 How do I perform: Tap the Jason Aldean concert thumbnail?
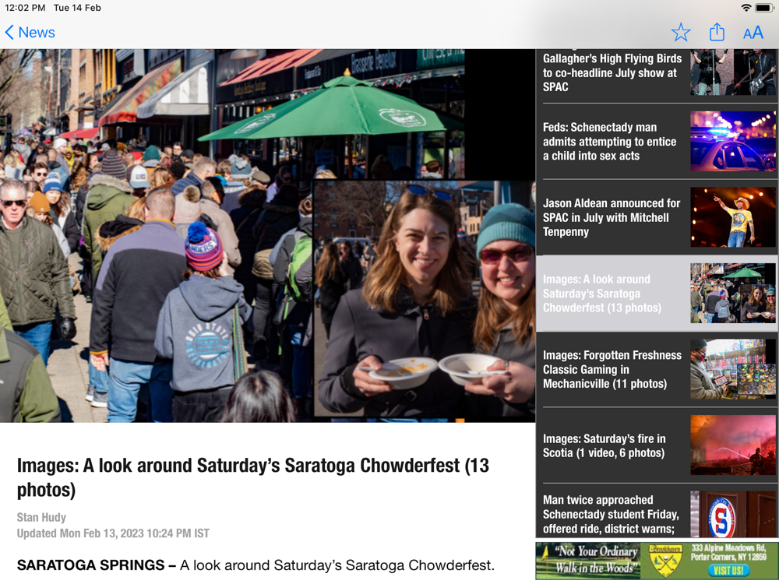pyautogui.click(x=733, y=217)
